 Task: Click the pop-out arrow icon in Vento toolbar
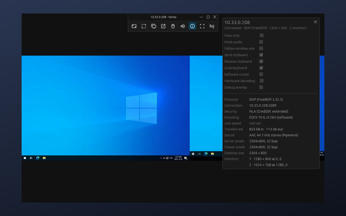pyautogui.click(x=163, y=26)
